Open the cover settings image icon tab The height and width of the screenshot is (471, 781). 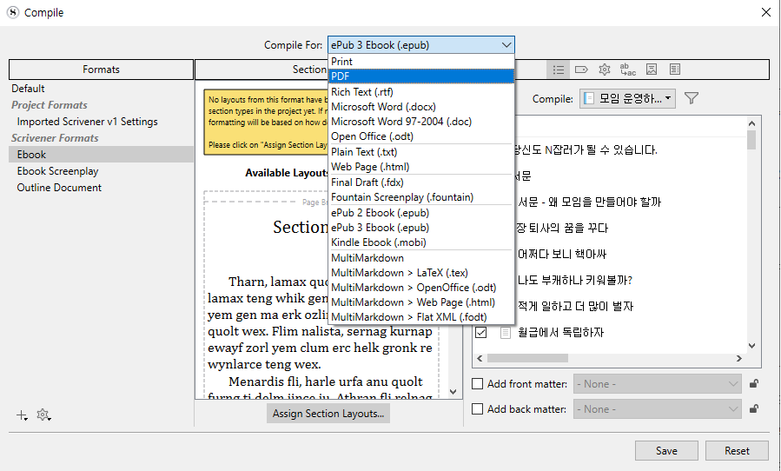pos(652,70)
